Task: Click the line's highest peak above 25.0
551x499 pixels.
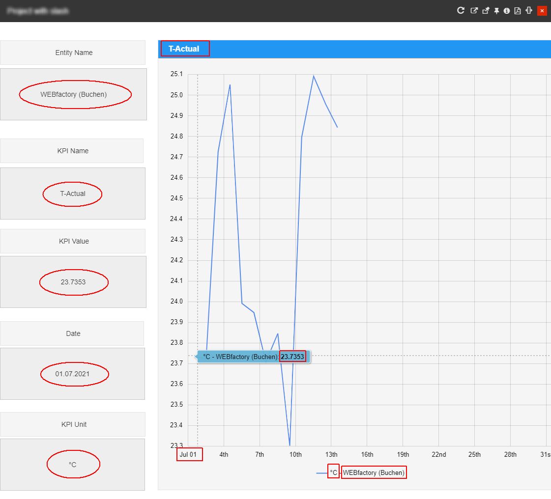Action: (314, 76)
